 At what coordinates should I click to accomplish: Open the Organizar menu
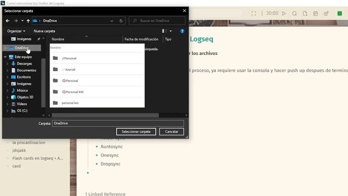[16, 31]
